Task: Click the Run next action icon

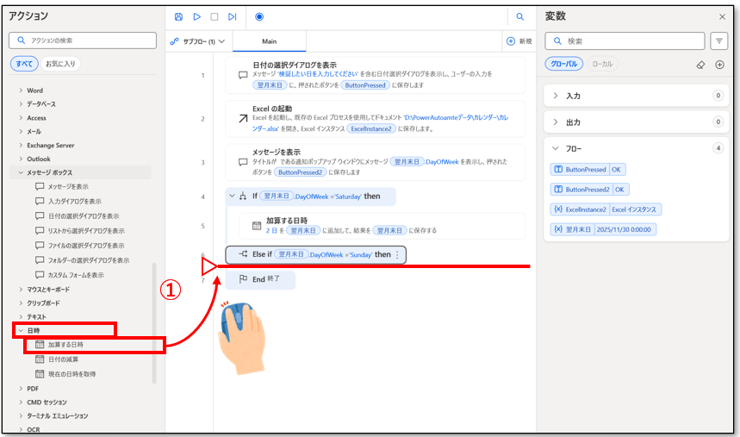Action: click(x=233, y=16)
